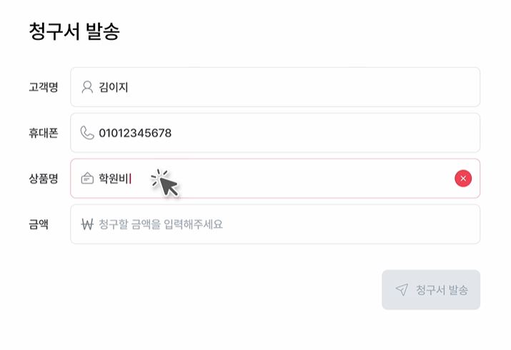Focus the empty area of 휴대폰 input
This screenshot has height=350, width=511.
pos(322,133)
